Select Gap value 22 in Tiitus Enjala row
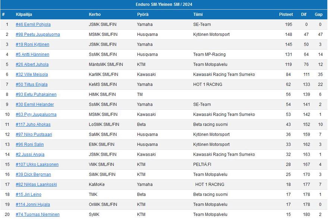Image resolution: width=328 pixels, height=219 pixels. (320, 85)
